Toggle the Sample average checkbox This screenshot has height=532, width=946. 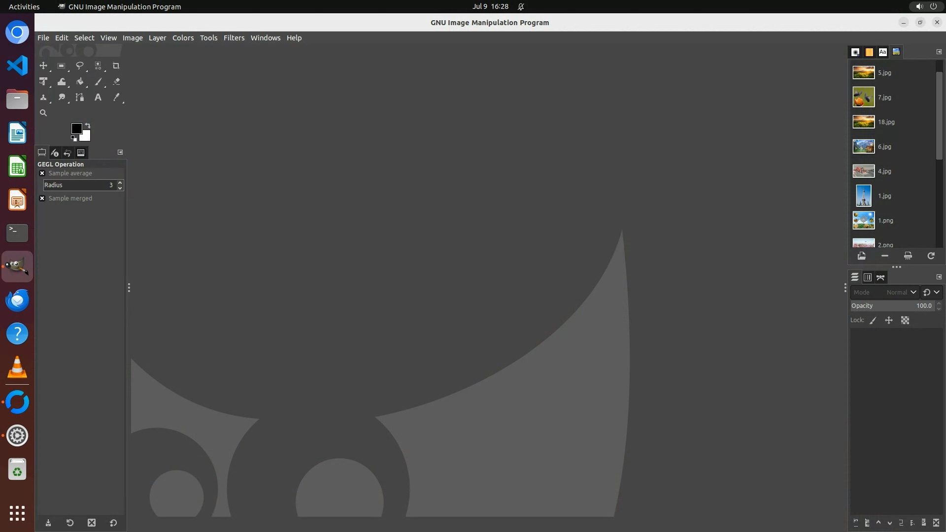[x=42, y=173]
